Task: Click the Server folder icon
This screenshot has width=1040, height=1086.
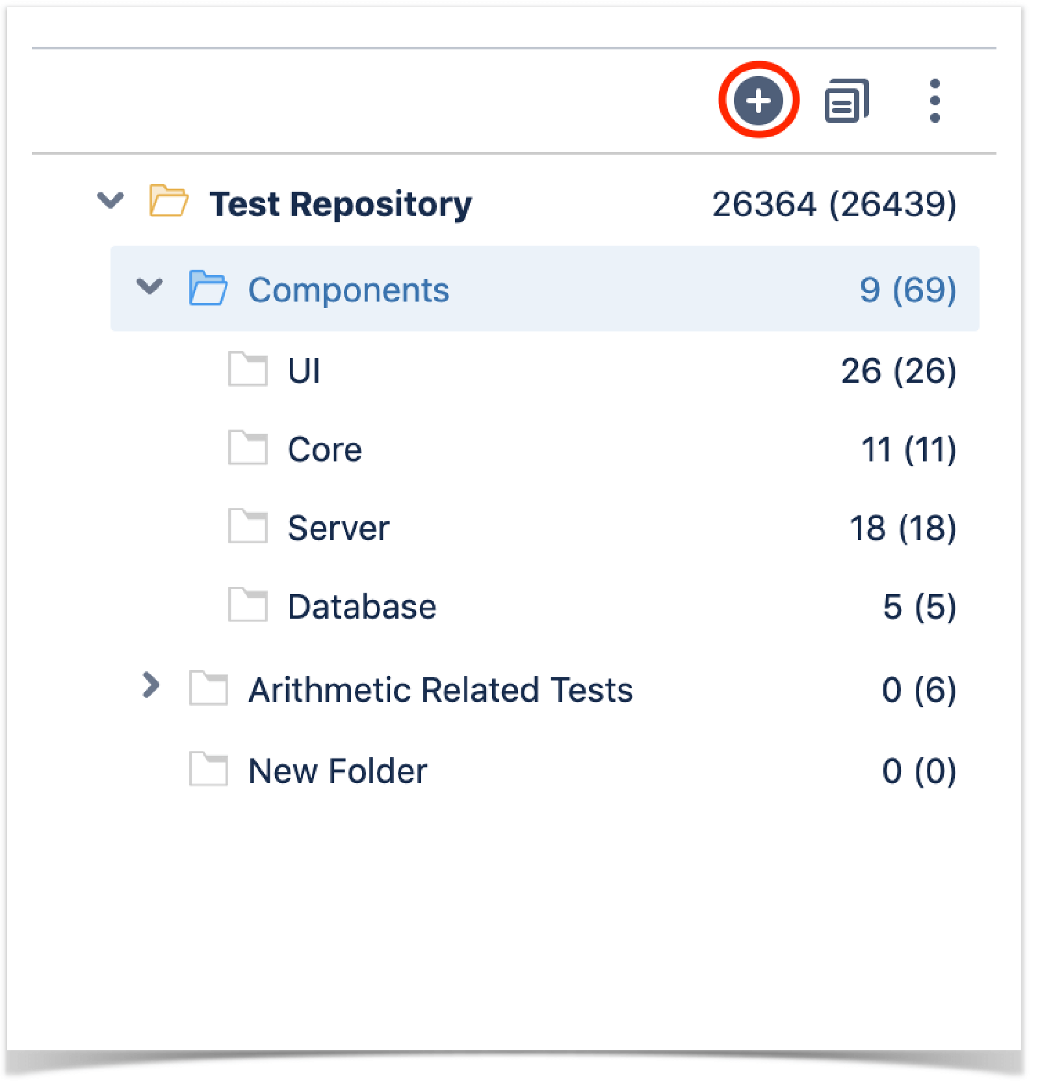Action: pyautogui.click(x=248, y=528)
